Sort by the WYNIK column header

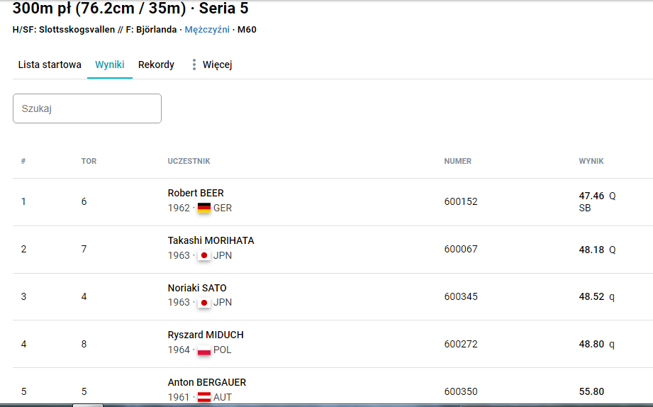(591, 161)
